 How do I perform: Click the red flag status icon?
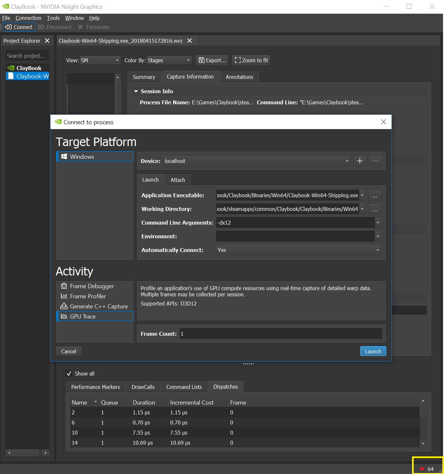click(422, 469)
